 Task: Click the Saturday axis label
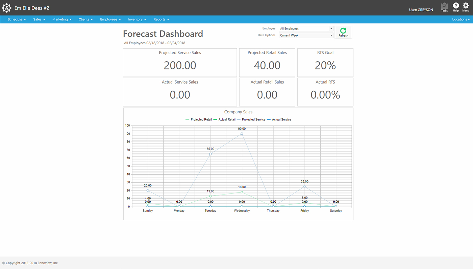point(336,211)
